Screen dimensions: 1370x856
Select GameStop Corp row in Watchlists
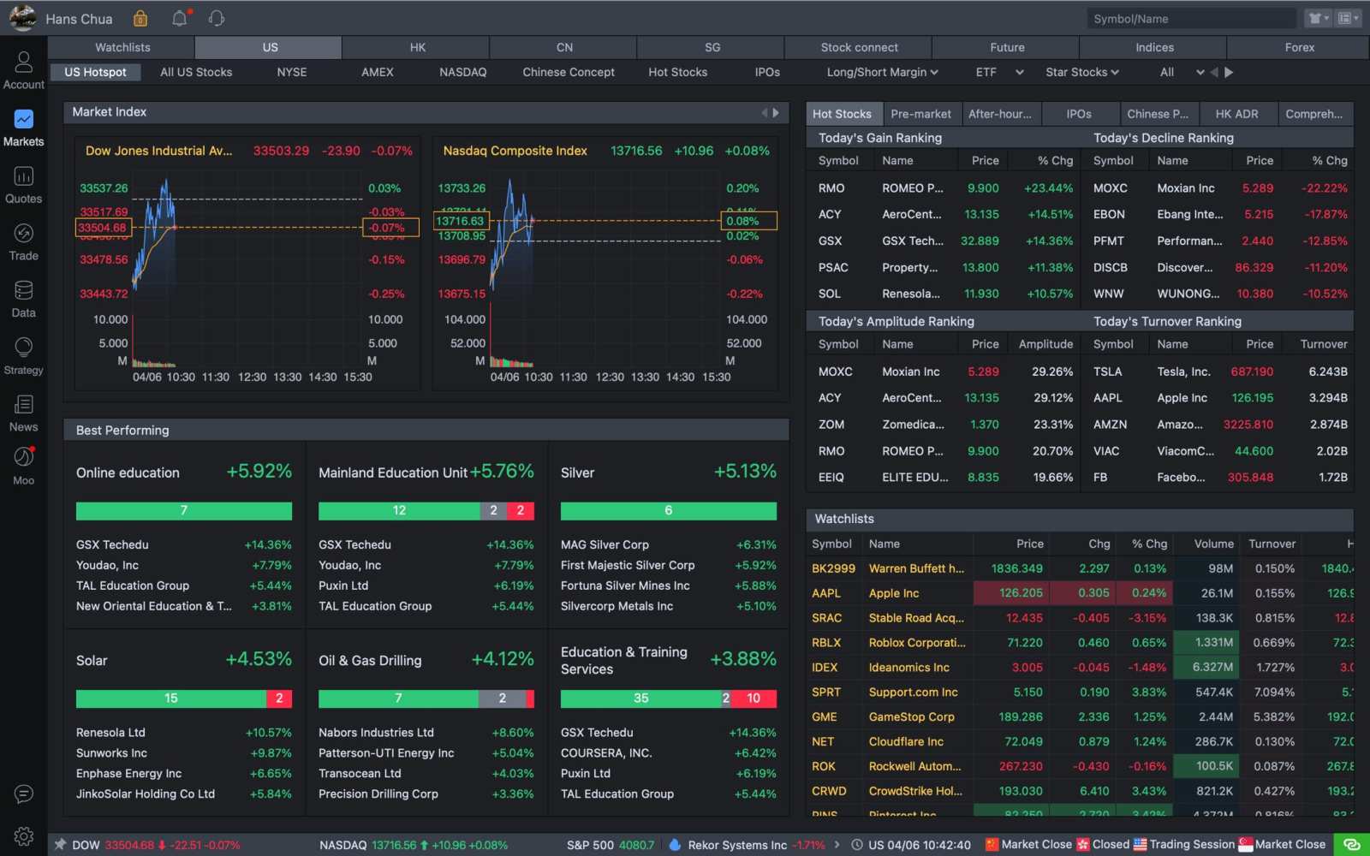click(1081, 716)
